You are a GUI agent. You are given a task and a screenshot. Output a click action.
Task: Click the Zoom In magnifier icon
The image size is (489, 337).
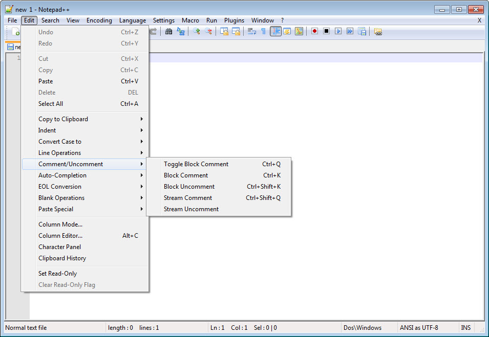[x=197, y=32]
